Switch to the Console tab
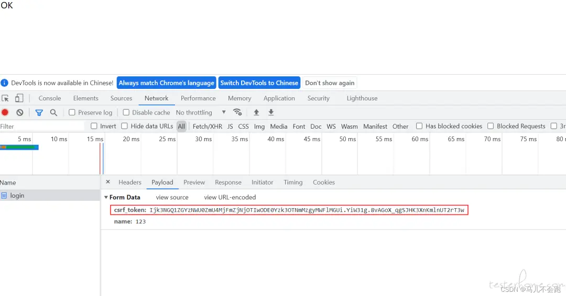Screen dimensions: 566x296 50,98
